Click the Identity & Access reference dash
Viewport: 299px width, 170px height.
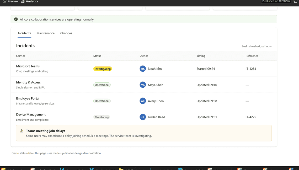(247, 85)
